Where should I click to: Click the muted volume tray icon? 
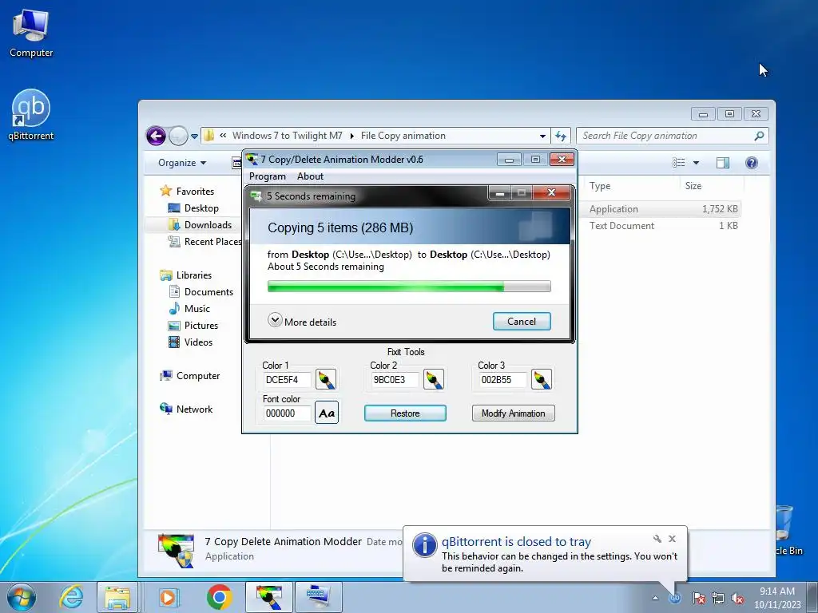pos(737,598)
